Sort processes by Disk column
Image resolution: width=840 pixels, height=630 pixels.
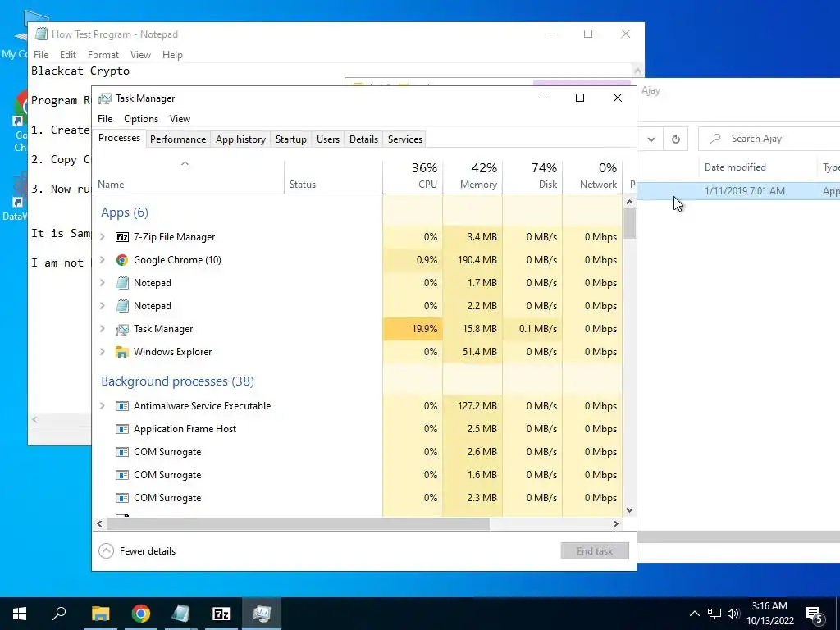click(532, 176)
